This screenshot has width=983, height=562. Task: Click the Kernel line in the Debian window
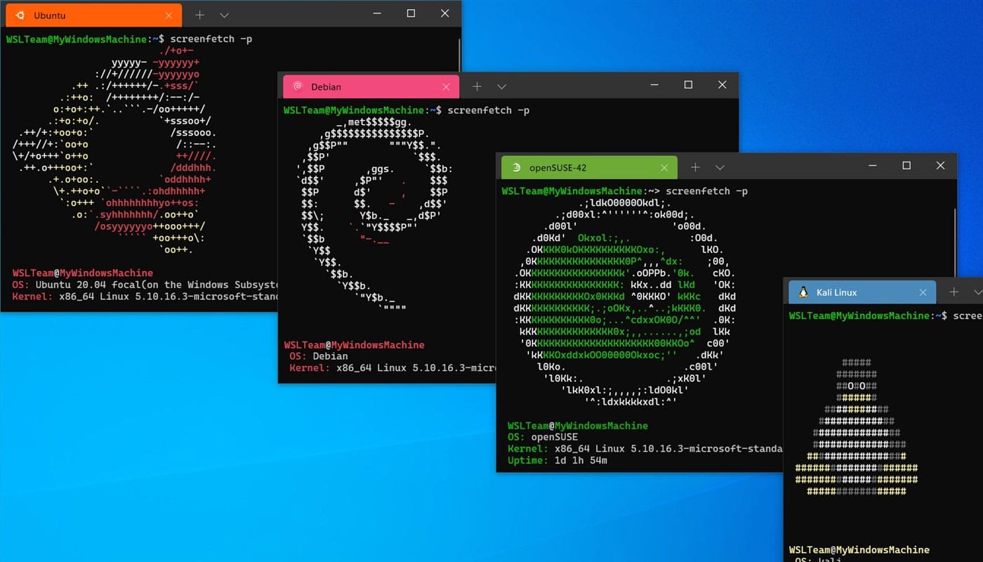[393, 368]
